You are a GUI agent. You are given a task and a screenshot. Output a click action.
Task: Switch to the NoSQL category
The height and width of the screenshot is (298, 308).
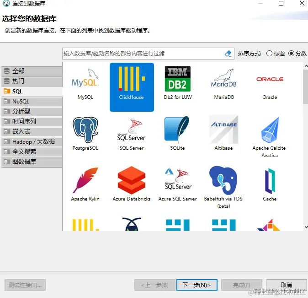coord(32,101)
